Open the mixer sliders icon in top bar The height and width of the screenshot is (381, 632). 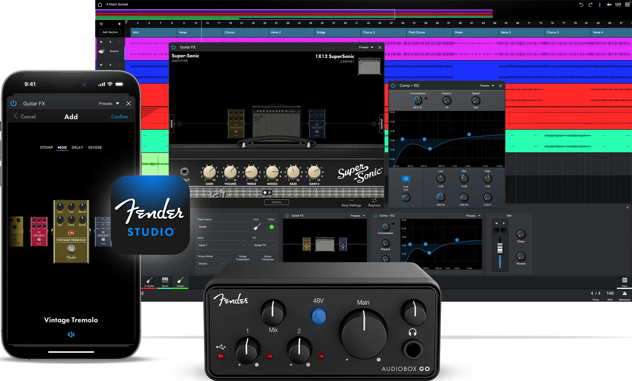pyautogui.click(x=618, y=5)
